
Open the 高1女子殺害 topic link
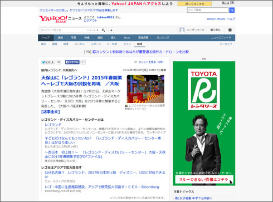click(x=193, y=198)
